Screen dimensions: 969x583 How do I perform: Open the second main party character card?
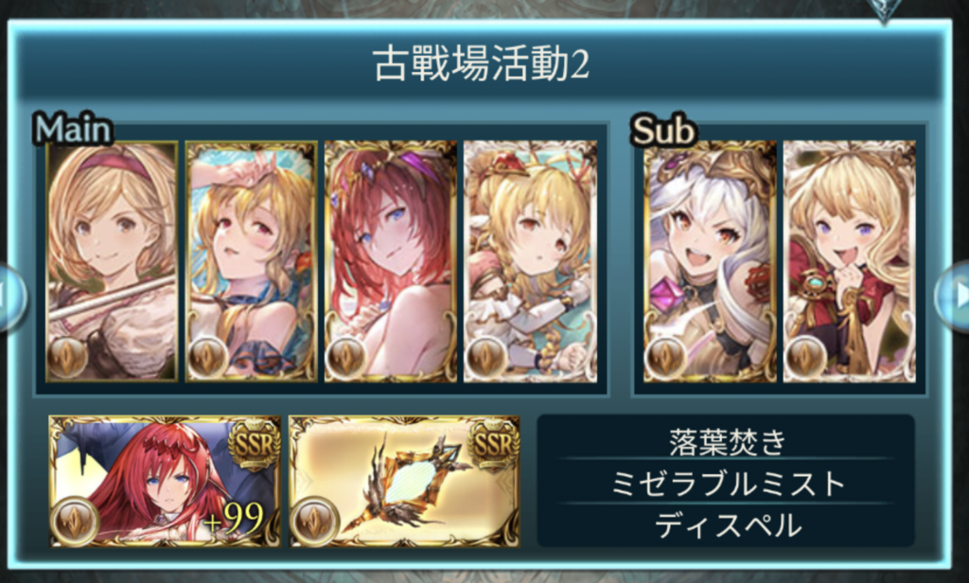click(251, 261)
